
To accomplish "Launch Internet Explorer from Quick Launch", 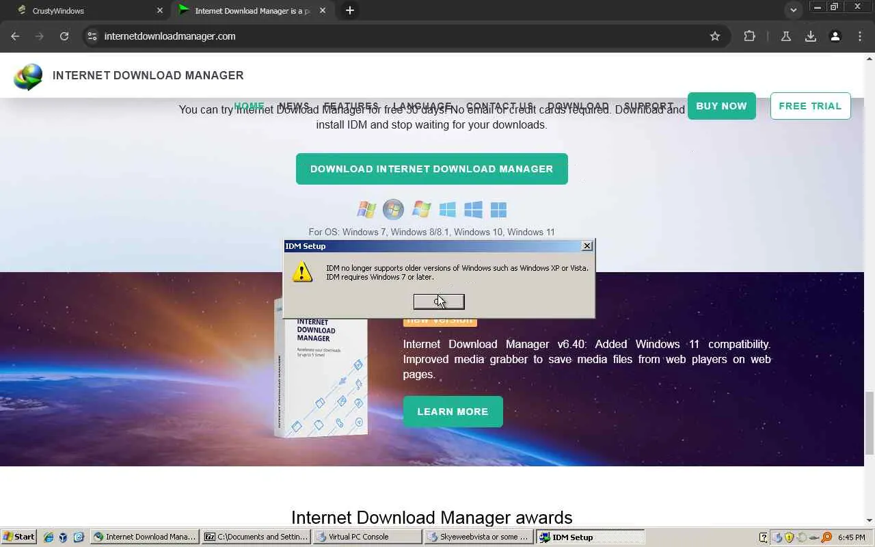I will click(x=49, y=537).
